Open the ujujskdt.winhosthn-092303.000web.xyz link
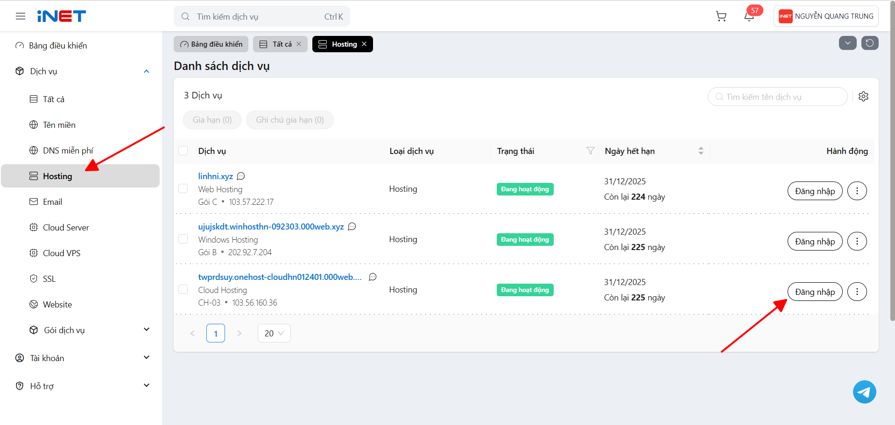The height and width of the screenshot is (425, 895). pos(271,226)
